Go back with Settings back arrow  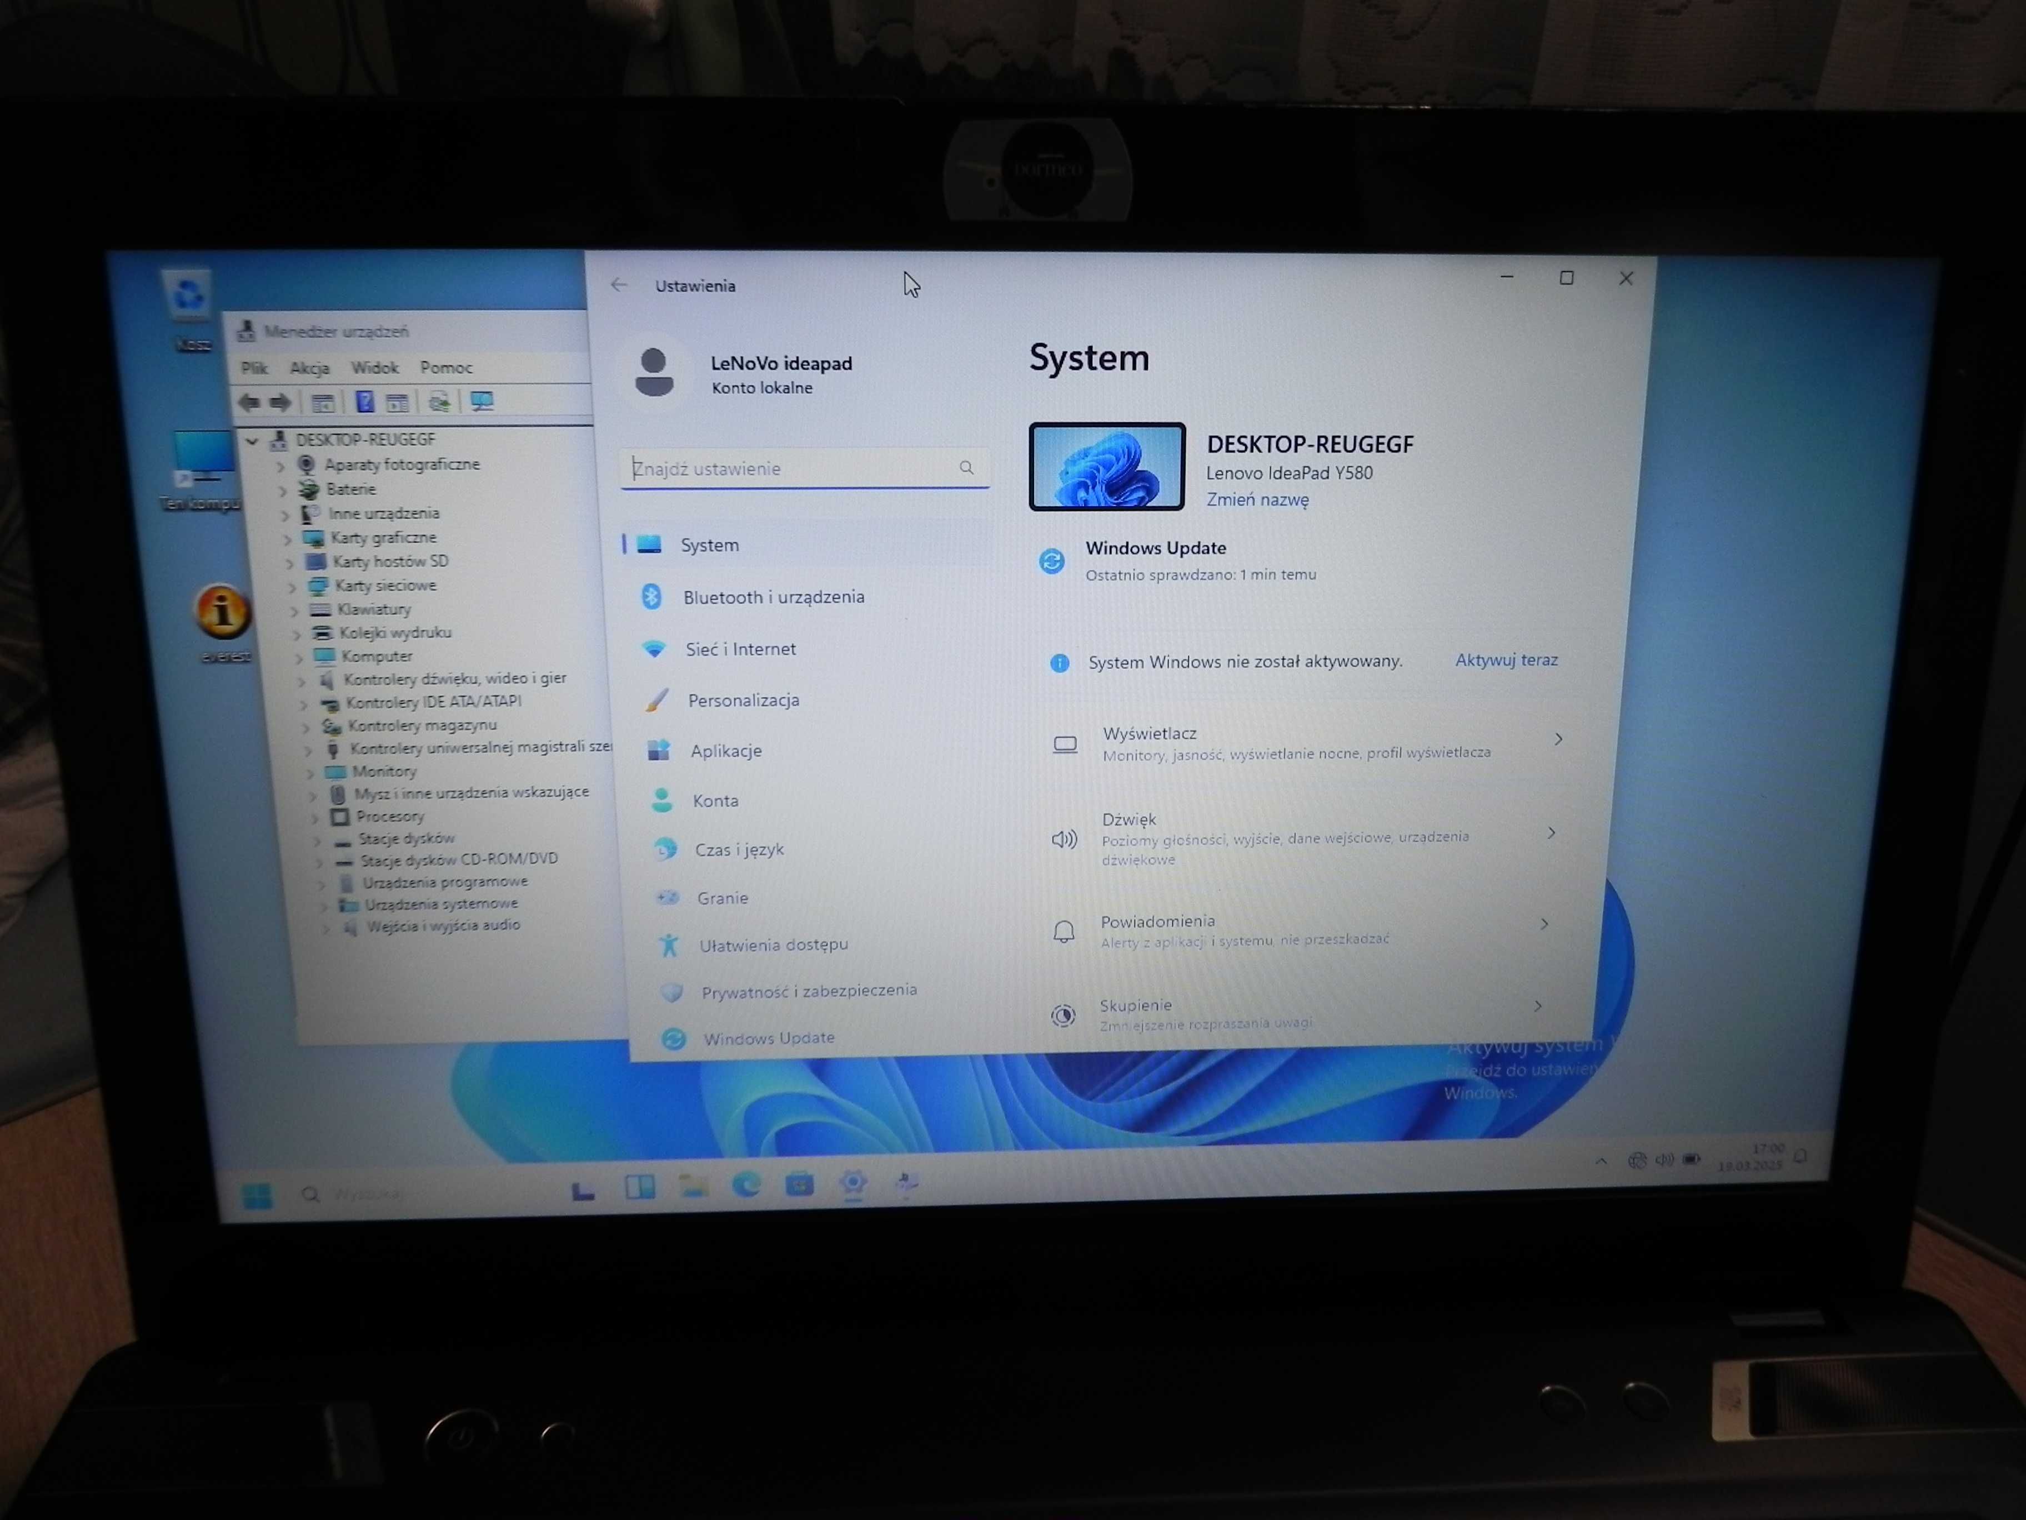619,285
